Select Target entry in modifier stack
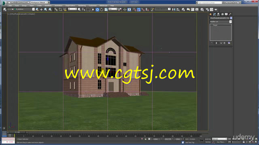This screenshot has width=259, height=145. (215, 25)
